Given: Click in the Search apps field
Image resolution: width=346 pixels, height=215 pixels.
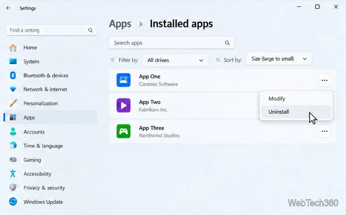Looking at the screenshot, I should tap(171, 43).
